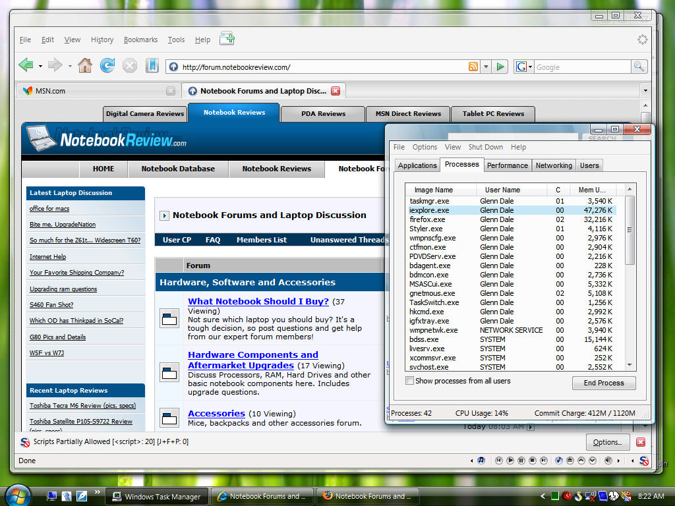Click the NoScript icon beside Scripts Partially Allowed
The image size is (675, 506).
(x=26, y=442)
